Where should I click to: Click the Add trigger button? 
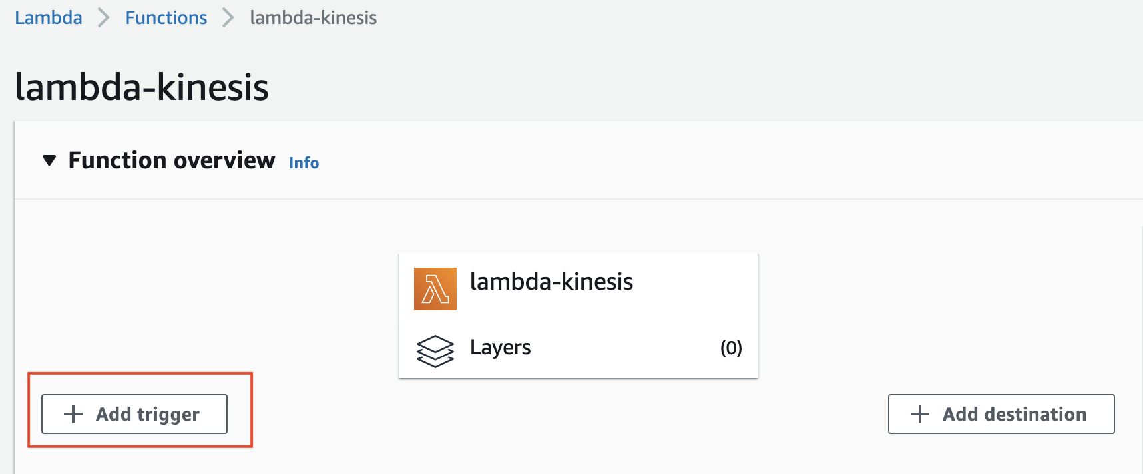click(134, 414)
